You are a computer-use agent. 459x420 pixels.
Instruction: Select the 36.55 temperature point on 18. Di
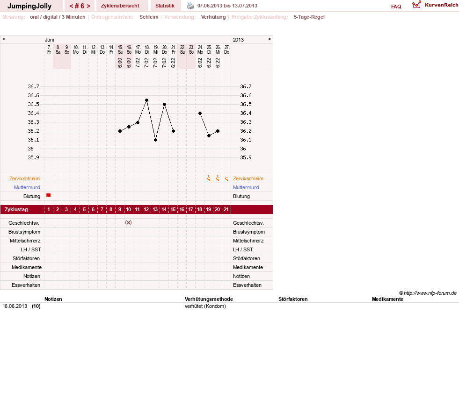click(x=146, y=100)
